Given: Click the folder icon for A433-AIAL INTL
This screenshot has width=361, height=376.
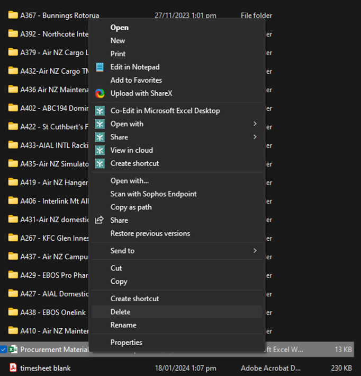Looking at the screenshot, I should point(13,145).
